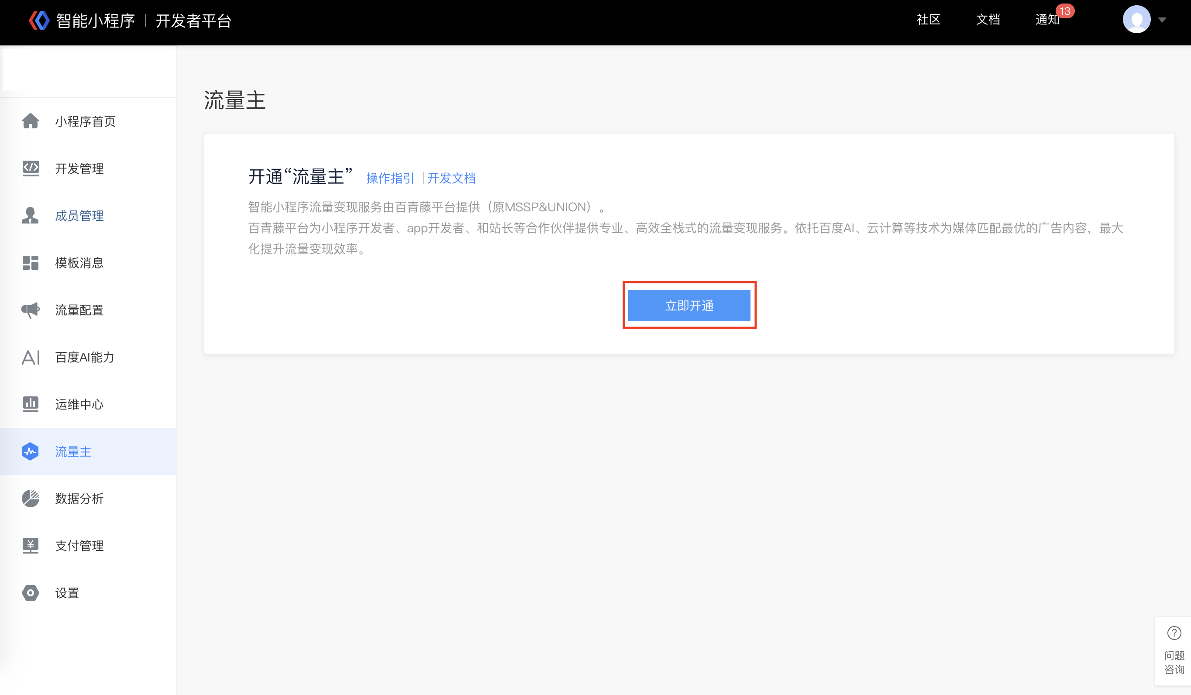Click the Smart Mini Program logo icon

[x=39, y=21]
